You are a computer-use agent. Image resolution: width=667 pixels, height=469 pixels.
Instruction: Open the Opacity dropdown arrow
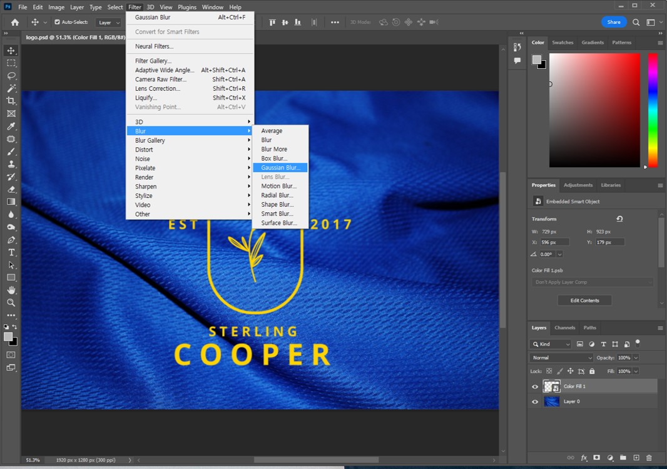point(636,358)
